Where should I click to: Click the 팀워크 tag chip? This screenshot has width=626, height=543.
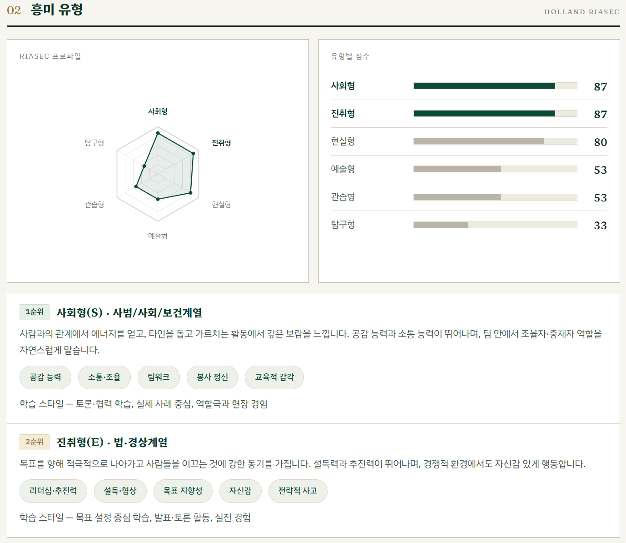[x=159, y=377]
